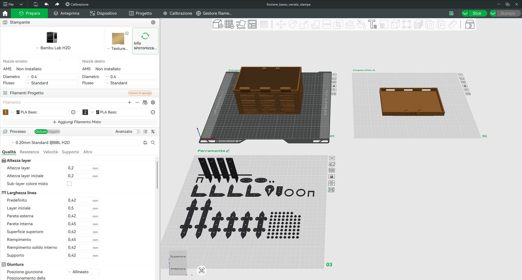Toggle the Avanzato mode switch
This screenshot has width=522, height=280.
[x=137, y=132]
